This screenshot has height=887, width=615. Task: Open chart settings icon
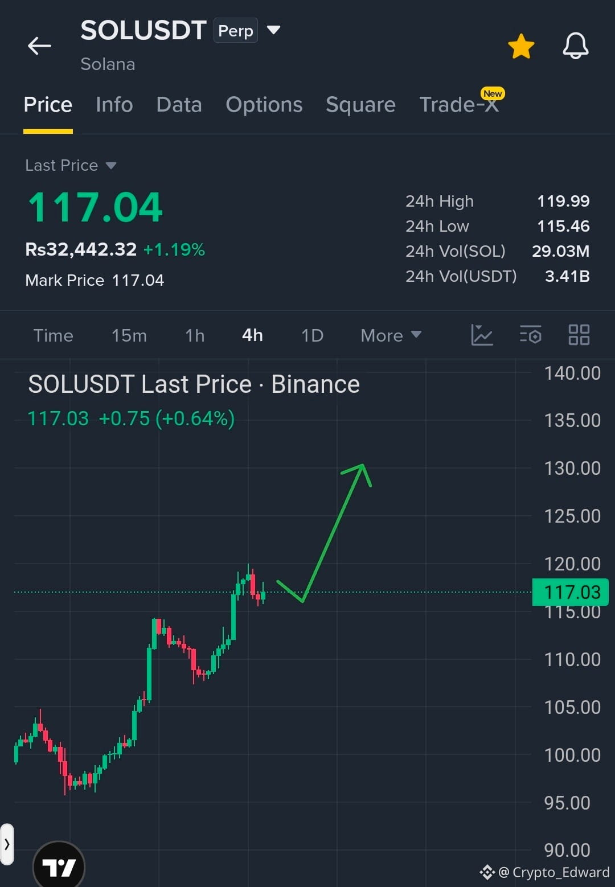coord(531,335)
